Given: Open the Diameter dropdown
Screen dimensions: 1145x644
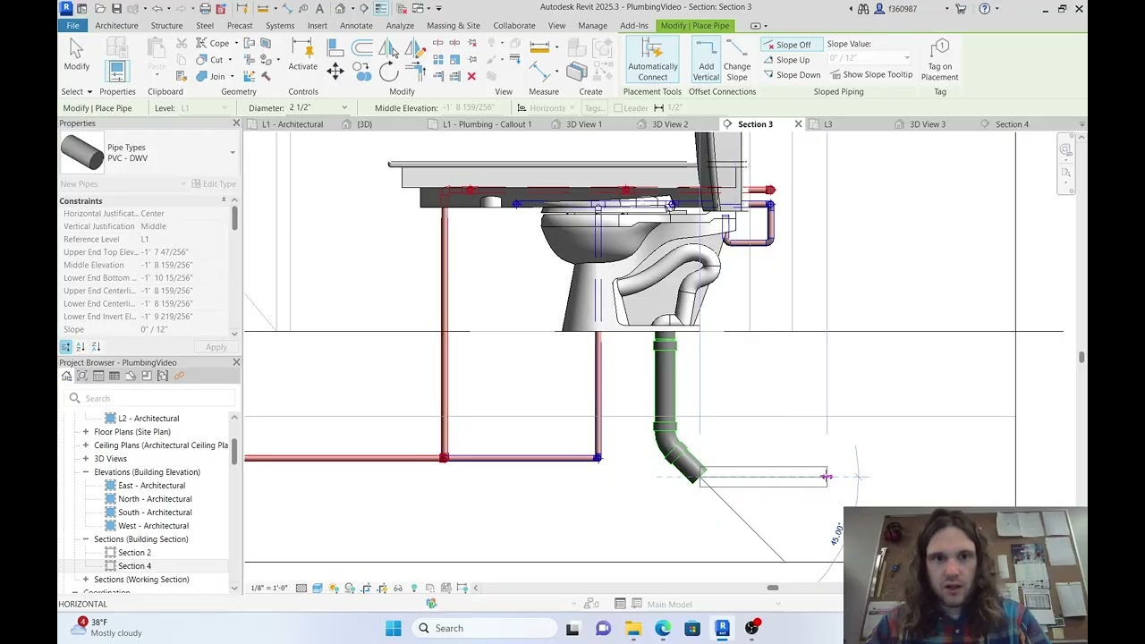Looking at the screenshot, I should [343, 108].
